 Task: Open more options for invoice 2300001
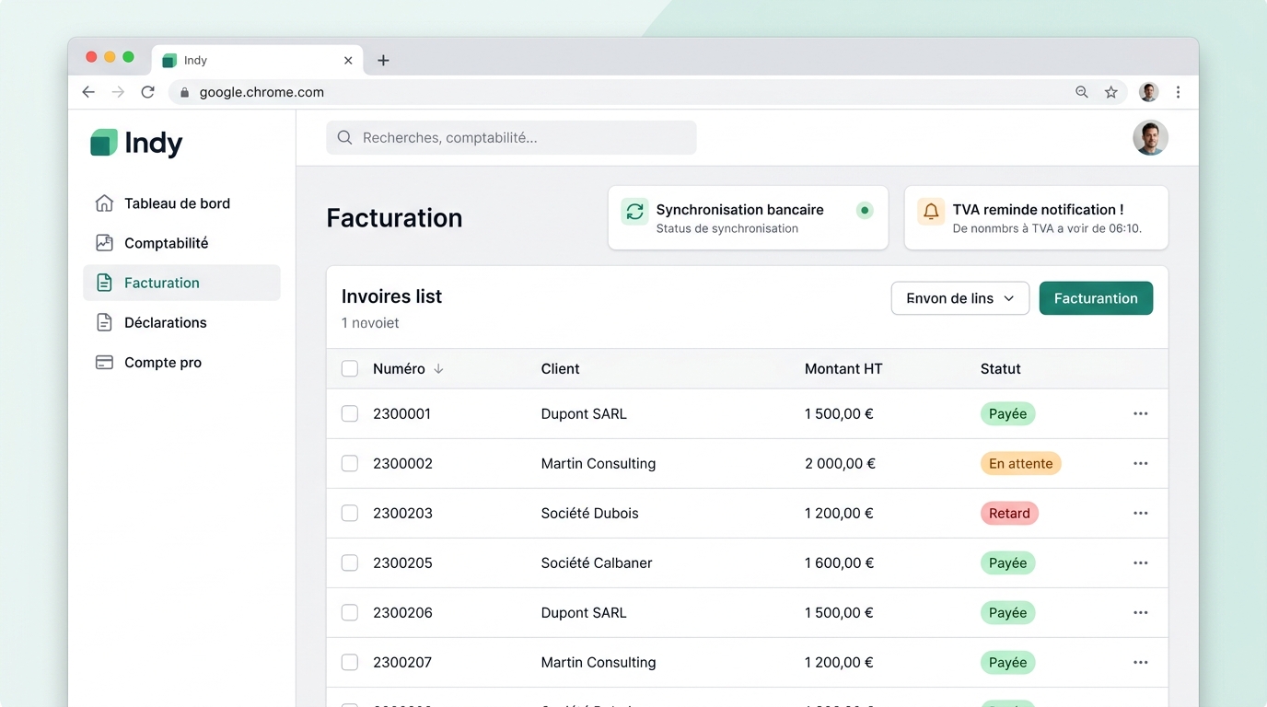click(x=1140, y=414)
